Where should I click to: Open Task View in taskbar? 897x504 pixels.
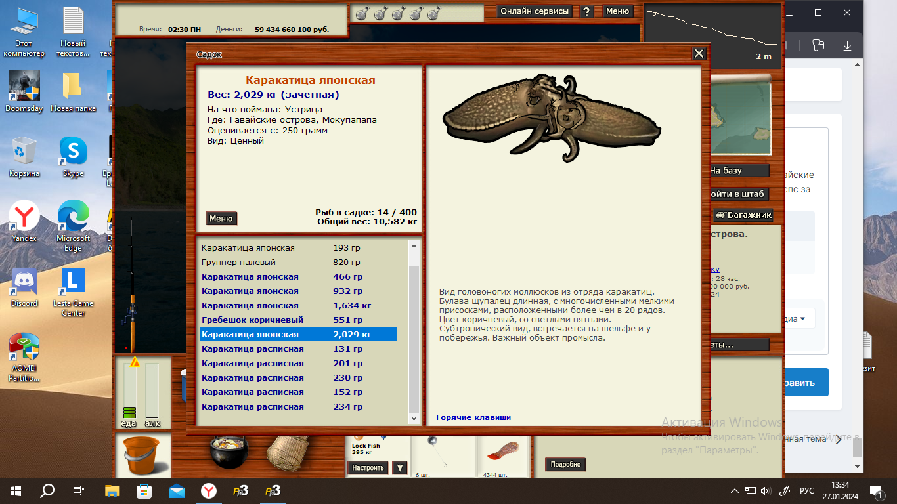click(x=79, y=490)
